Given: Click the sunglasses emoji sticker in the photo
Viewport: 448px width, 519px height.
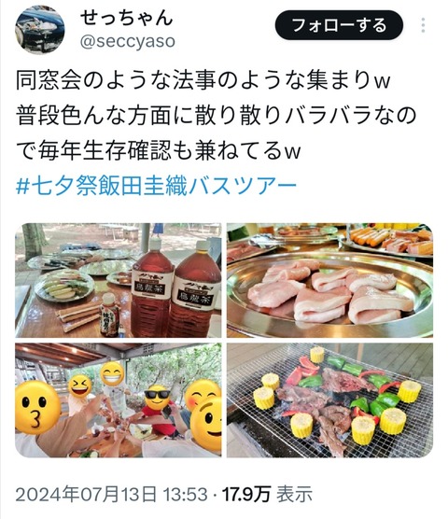Looking at the screenshot, I should pos(157,398).
